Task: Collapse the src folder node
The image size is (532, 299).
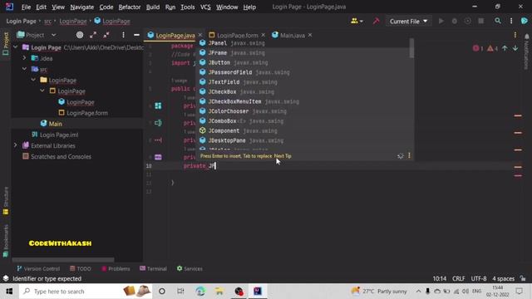Action: (x=24, y=69)
